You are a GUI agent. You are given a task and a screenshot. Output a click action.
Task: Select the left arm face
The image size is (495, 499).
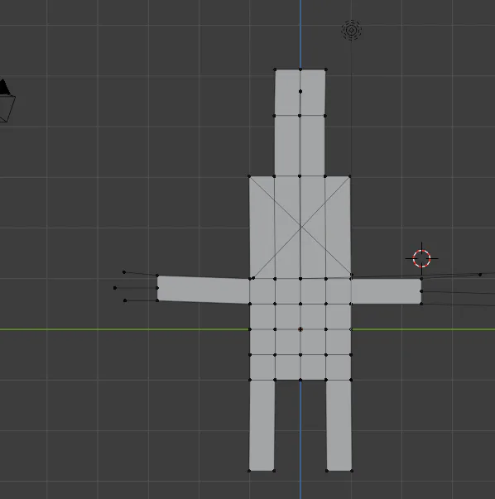click(203, 289)
